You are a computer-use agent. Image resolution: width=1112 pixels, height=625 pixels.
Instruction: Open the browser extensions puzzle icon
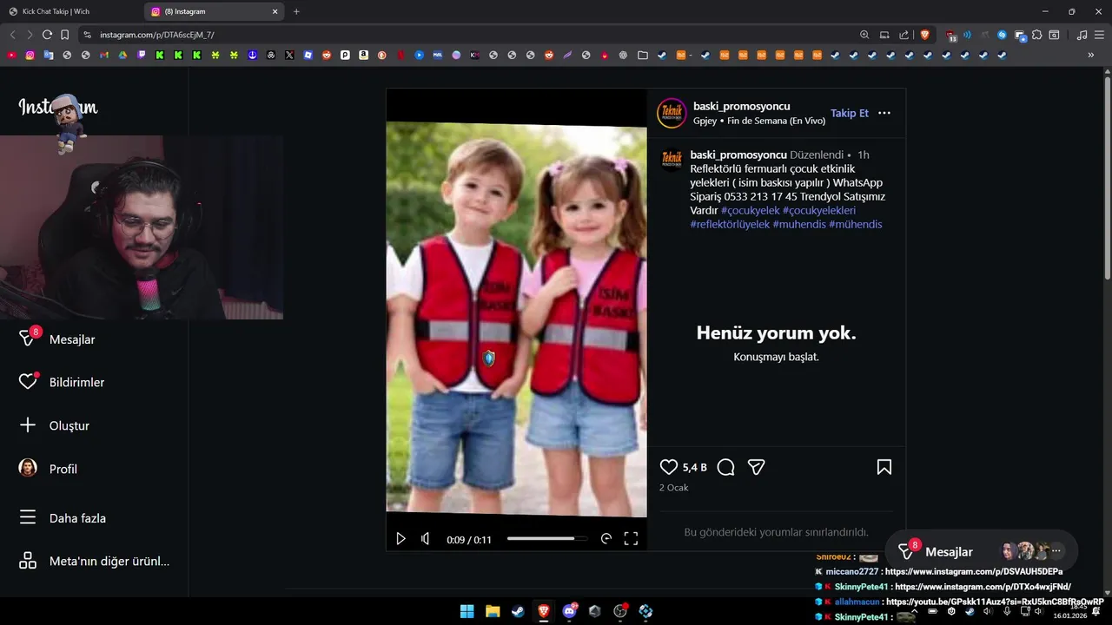1036,35
